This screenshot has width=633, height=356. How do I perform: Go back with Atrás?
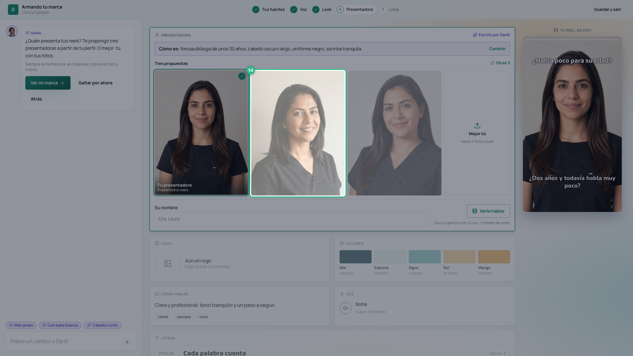click(x=36, y=99)
